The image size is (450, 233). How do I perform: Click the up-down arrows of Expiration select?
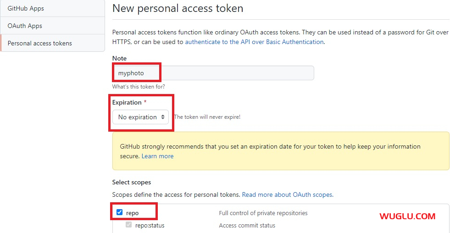point(162,117)
